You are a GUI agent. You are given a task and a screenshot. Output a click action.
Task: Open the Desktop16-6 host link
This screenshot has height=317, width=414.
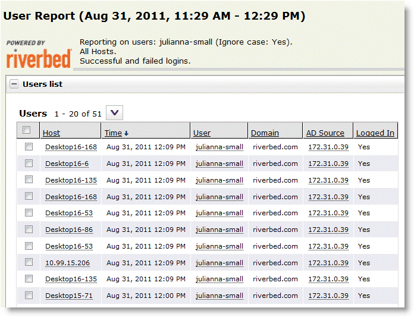[x=67, y=164]
